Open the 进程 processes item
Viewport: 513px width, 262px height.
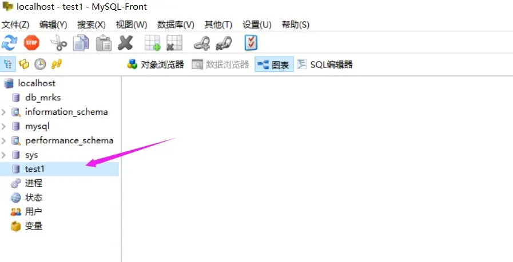coord(26,183)
